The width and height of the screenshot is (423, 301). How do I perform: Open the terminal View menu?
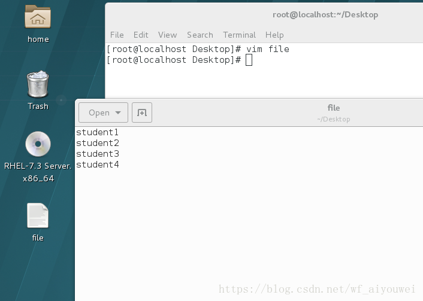click(168, 35)
